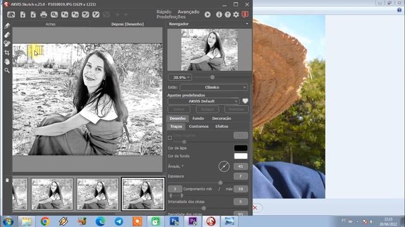Click the save image file icon
405x227 pixels.
point(33,15)
